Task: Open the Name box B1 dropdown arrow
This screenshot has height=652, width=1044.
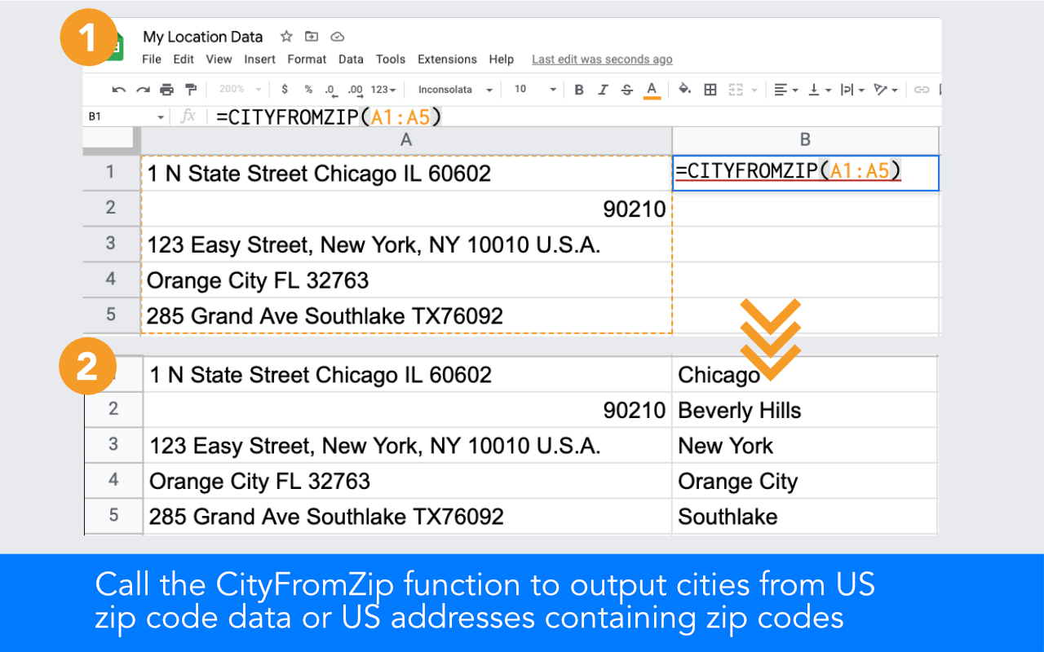Action: [161, 117]
